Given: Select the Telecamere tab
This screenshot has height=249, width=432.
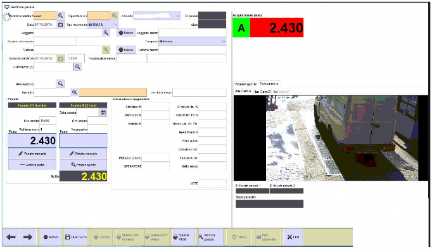Looking at the screenshot, I should coord(269,83).
